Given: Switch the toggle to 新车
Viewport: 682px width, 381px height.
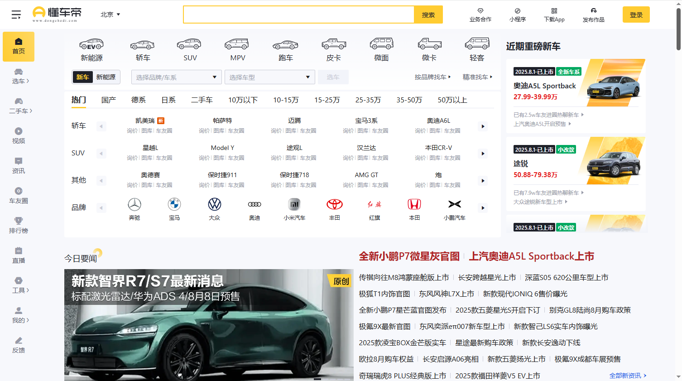Looking at the screenshot, I should click(82, 77).
